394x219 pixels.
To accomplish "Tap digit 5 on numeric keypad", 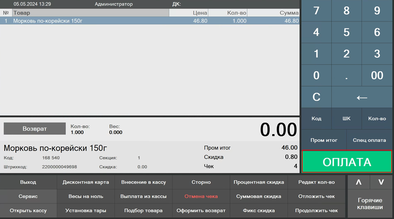I will [x=347, y=32].
